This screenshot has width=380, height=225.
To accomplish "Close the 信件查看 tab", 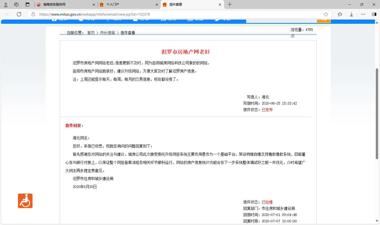I will (220, 4).
